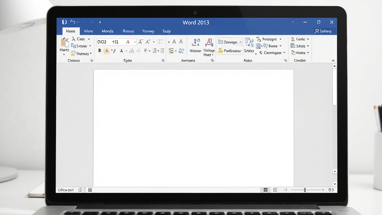Screen dimensions: 382x215
Task: Open the dropdown arrow next to 'Cirrx'
Action: coord(89,39)
